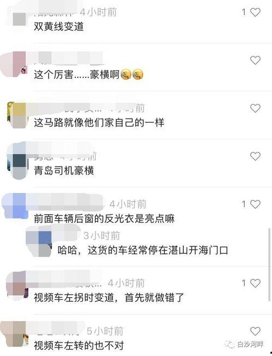Viewport: 272px width, 356px height.
Task: Select comment text 双黄线变道
Action: click(59, 27)
